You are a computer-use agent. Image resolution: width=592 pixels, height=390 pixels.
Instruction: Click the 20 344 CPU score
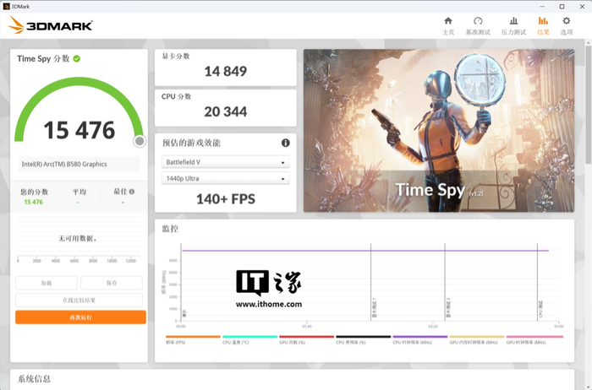(x=226, y=111)
